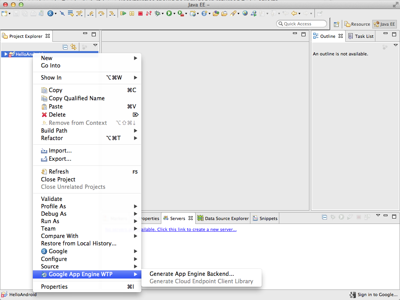Open the Outline view menu triangle
This screenshot has height=300, width=400.
pos(395,45)
